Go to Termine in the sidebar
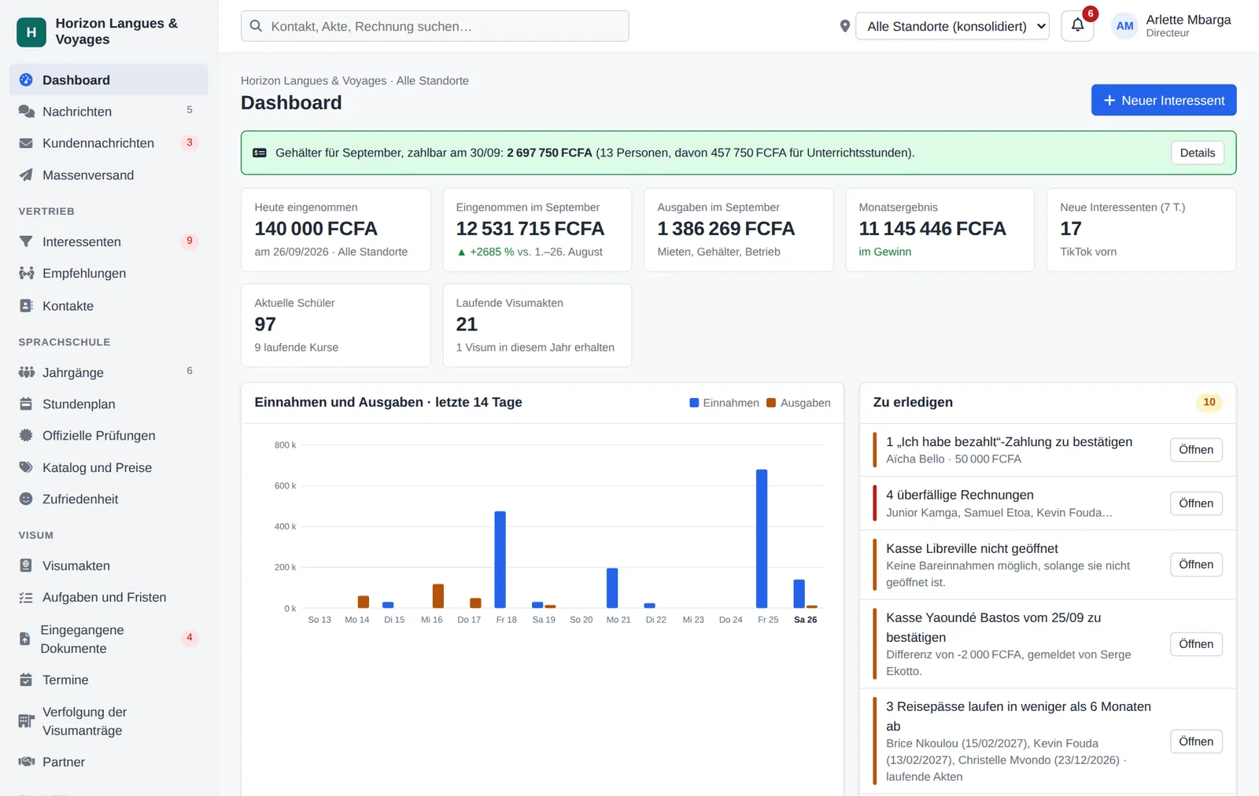Screen dimensions: 1259x796 tap(109, 680)
